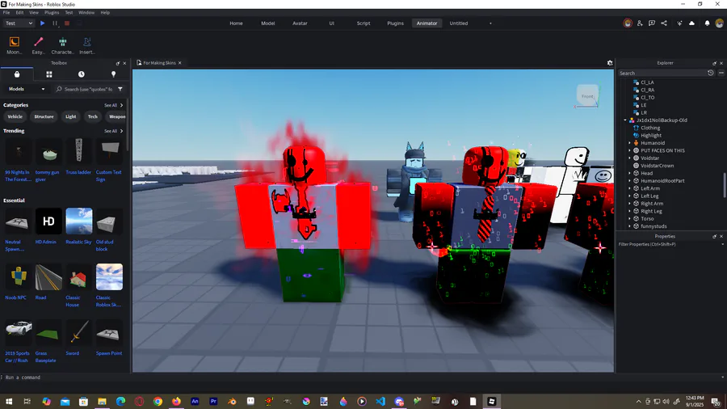Open the feedback chat icon
The height and width of the screenshot is (409, 727).
[x=652, y=23]
